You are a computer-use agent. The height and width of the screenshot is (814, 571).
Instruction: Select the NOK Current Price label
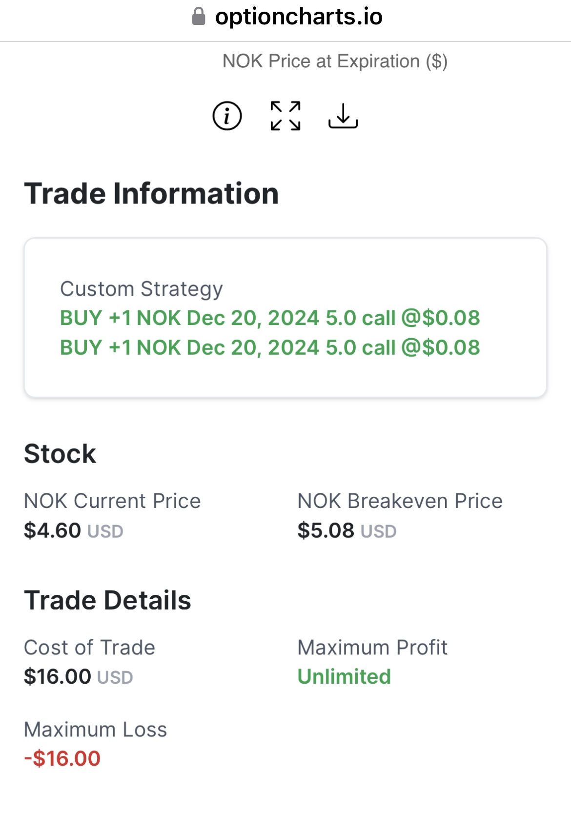pos(112,501)
